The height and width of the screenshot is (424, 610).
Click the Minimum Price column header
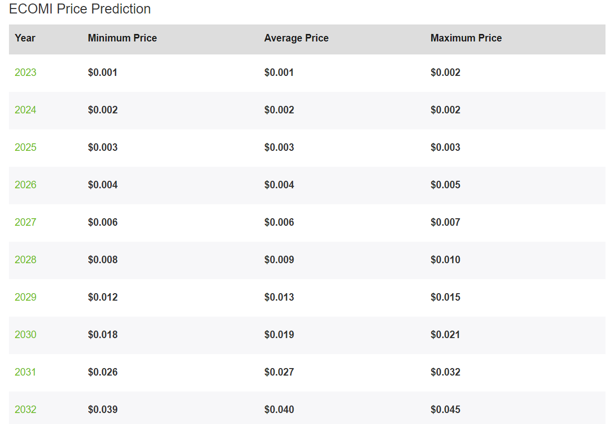point(122,38)
